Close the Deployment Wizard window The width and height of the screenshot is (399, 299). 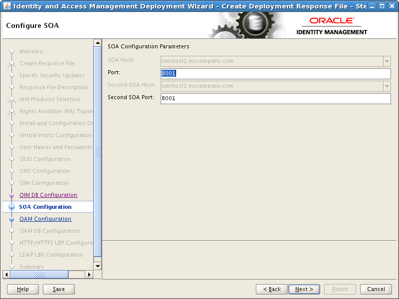click(392, 6)
